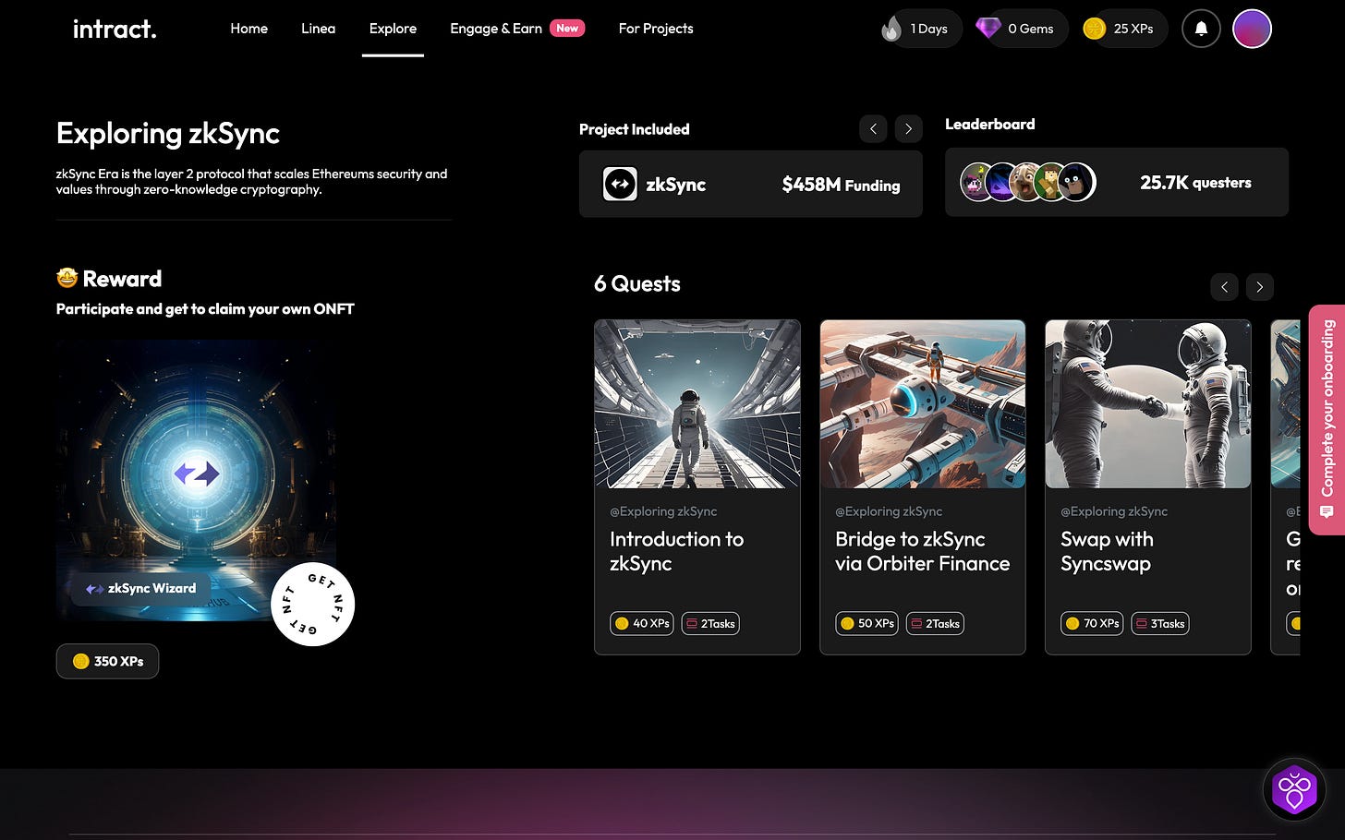Show previous project in Project Included
This screenshot has height=840, width=1345.
[873, 129]
